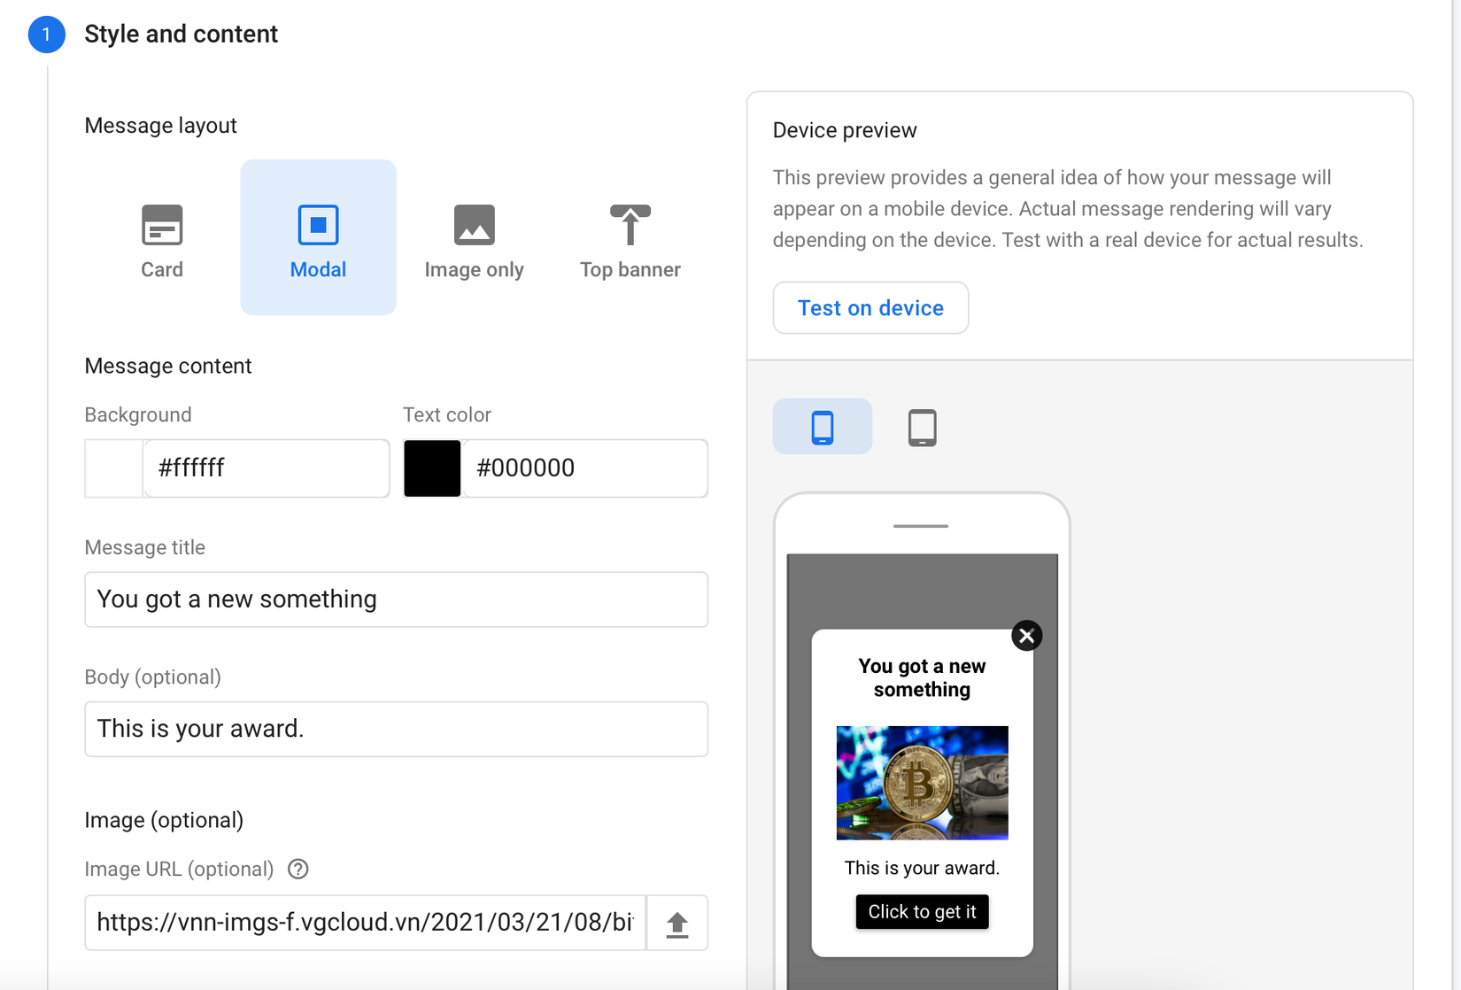Close the preview modal with X
This screenshot has width=1461, height=990.
click(1026, 636)
